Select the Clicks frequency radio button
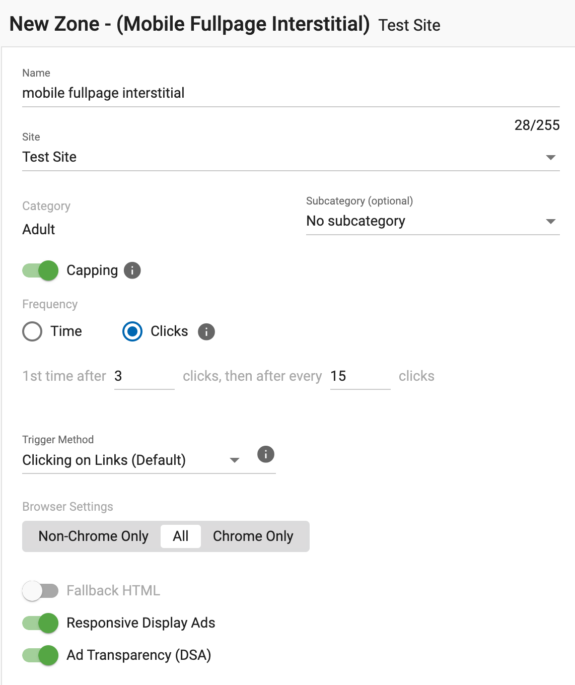This screenshot has height=685, width=575. [132, 331]
